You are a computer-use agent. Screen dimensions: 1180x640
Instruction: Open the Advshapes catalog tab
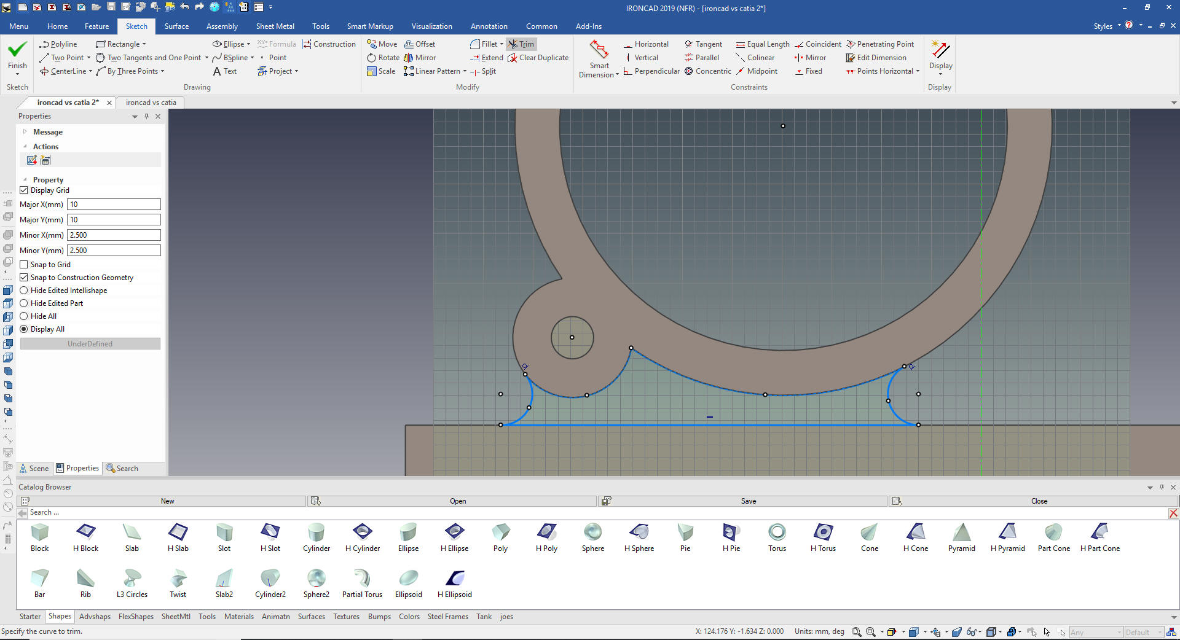tap(95, 617)
